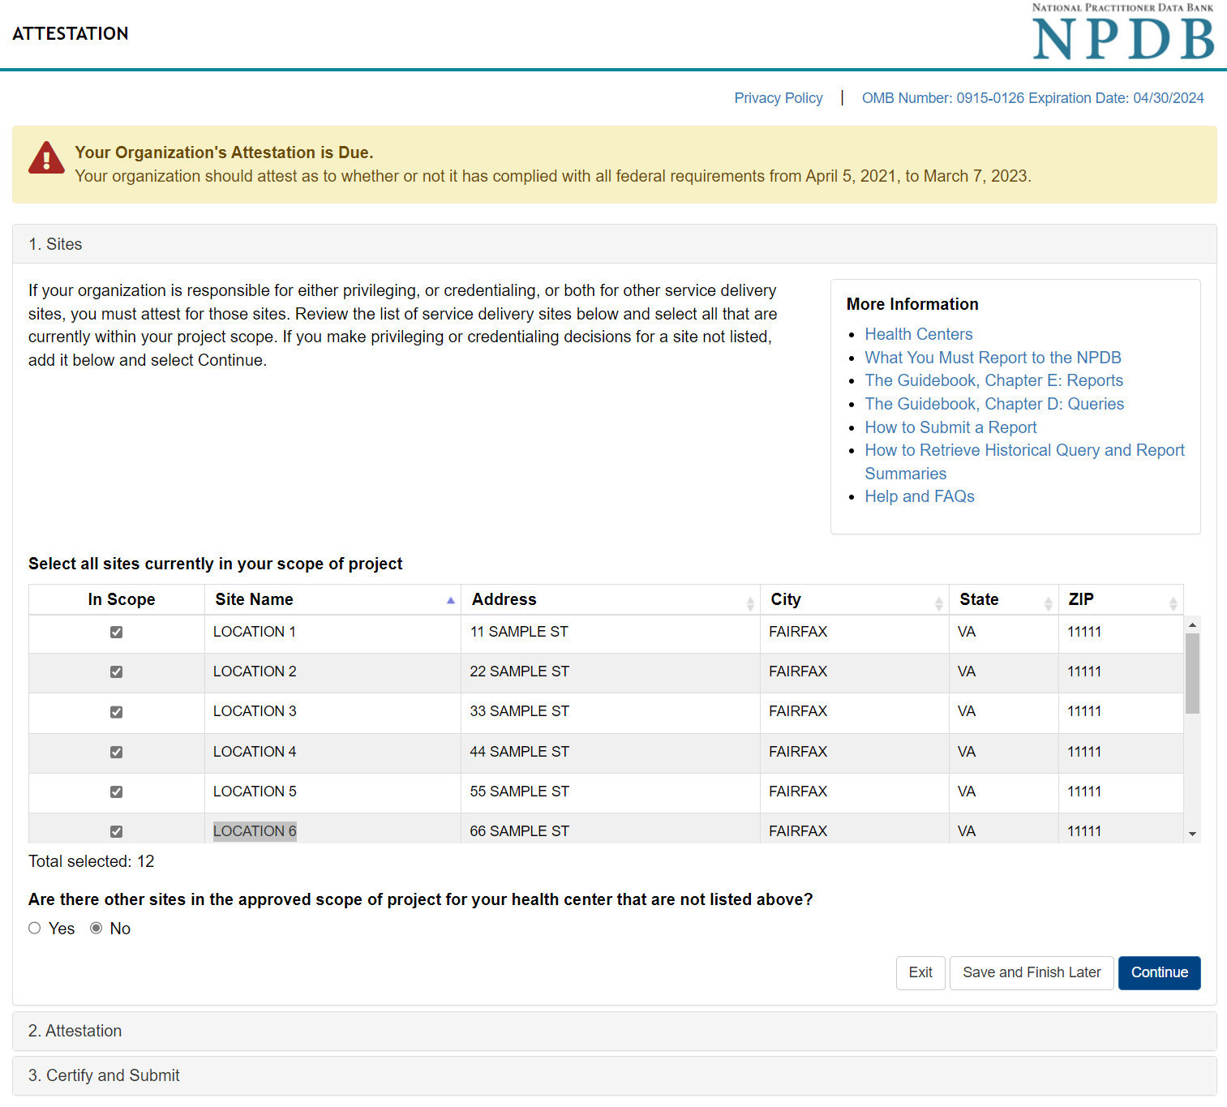Click the highlighted LOCATION 6 site name

click(x=255, y=831)
